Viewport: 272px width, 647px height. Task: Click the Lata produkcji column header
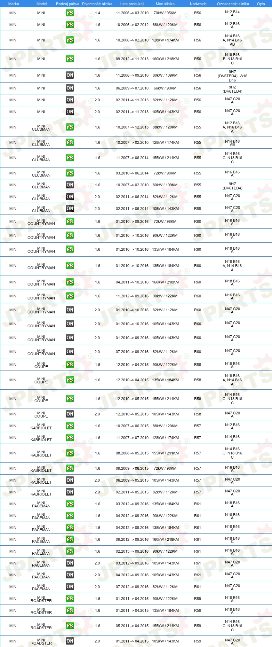point(132,4)
